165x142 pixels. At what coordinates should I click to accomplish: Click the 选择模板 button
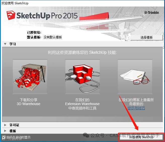[147, 37]
